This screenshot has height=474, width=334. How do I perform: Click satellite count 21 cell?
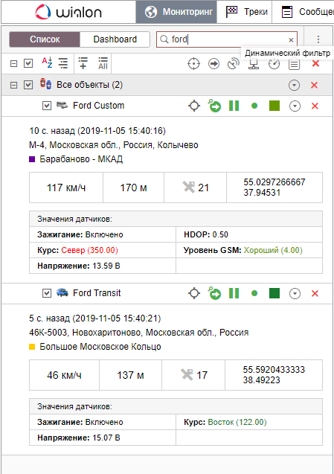pyautogui.click(x=195, y=188)
